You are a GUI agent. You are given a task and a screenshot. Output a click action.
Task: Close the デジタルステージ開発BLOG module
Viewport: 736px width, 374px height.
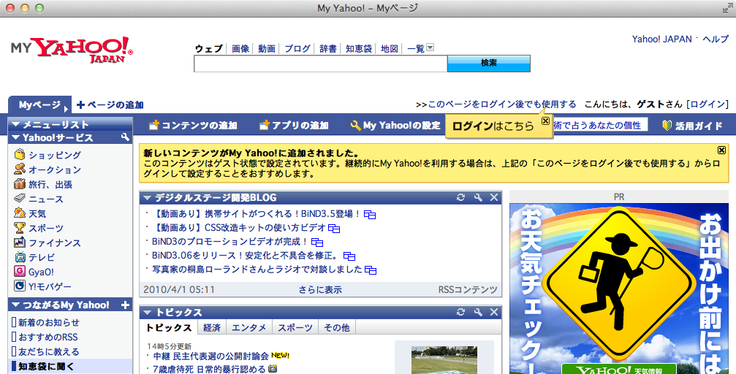494,197
